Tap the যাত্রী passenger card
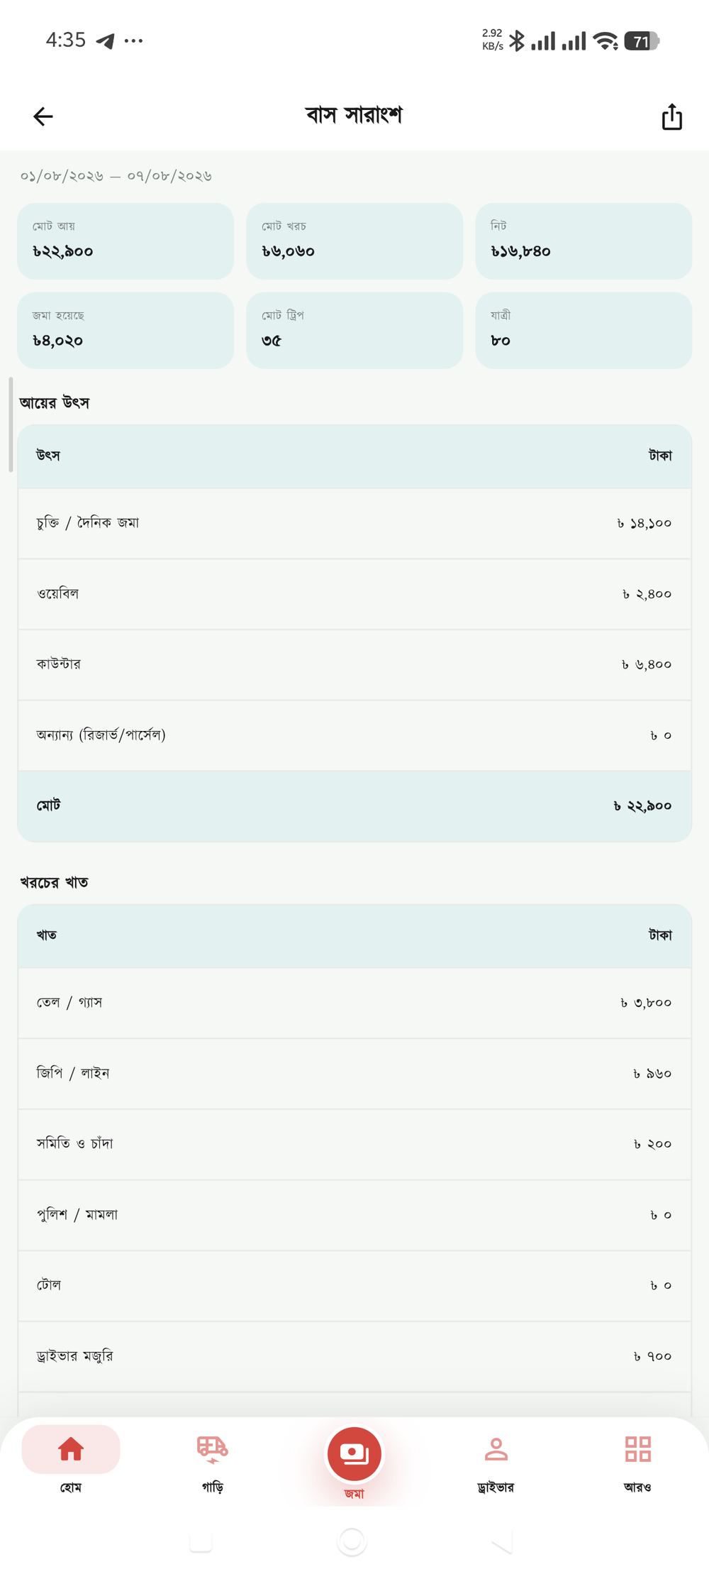Image resolution: width=709 pixels, height=1579 pixels. (584, 330)
